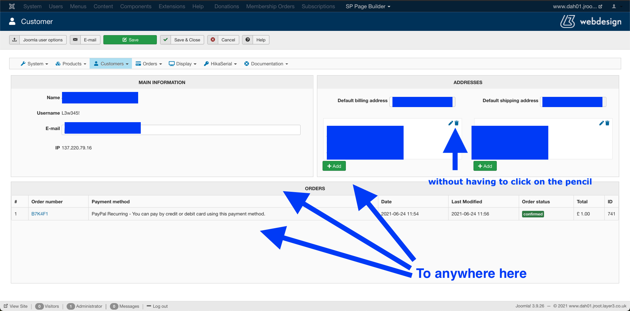Click the order date 2021-06-24 11:54
This screenshot has width=630, height=311.
pyautogui.click(x=400, y=214)
